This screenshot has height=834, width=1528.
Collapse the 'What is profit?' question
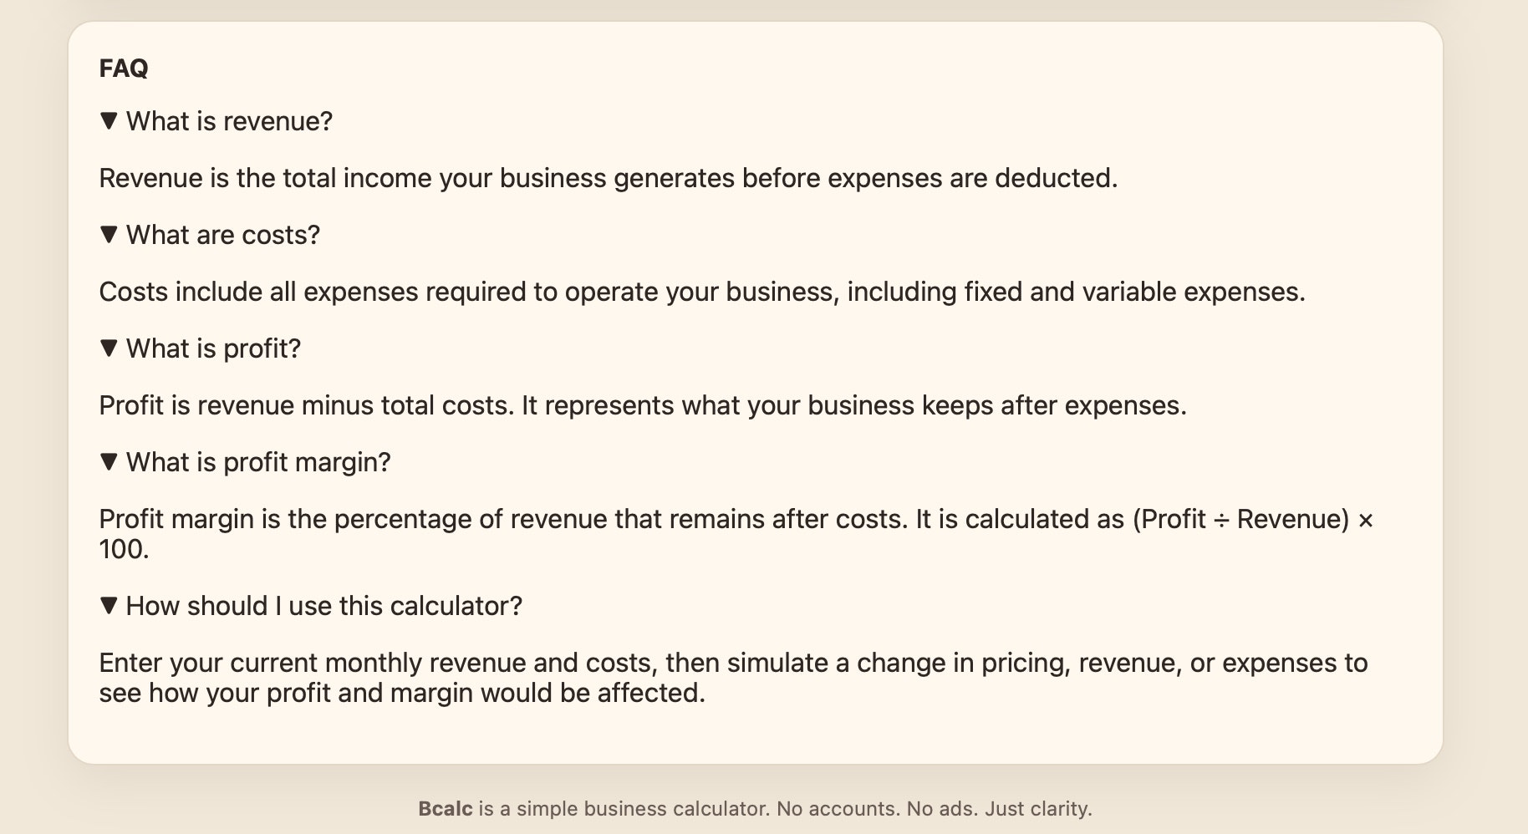pyautogui.click(x=201, y=348)
